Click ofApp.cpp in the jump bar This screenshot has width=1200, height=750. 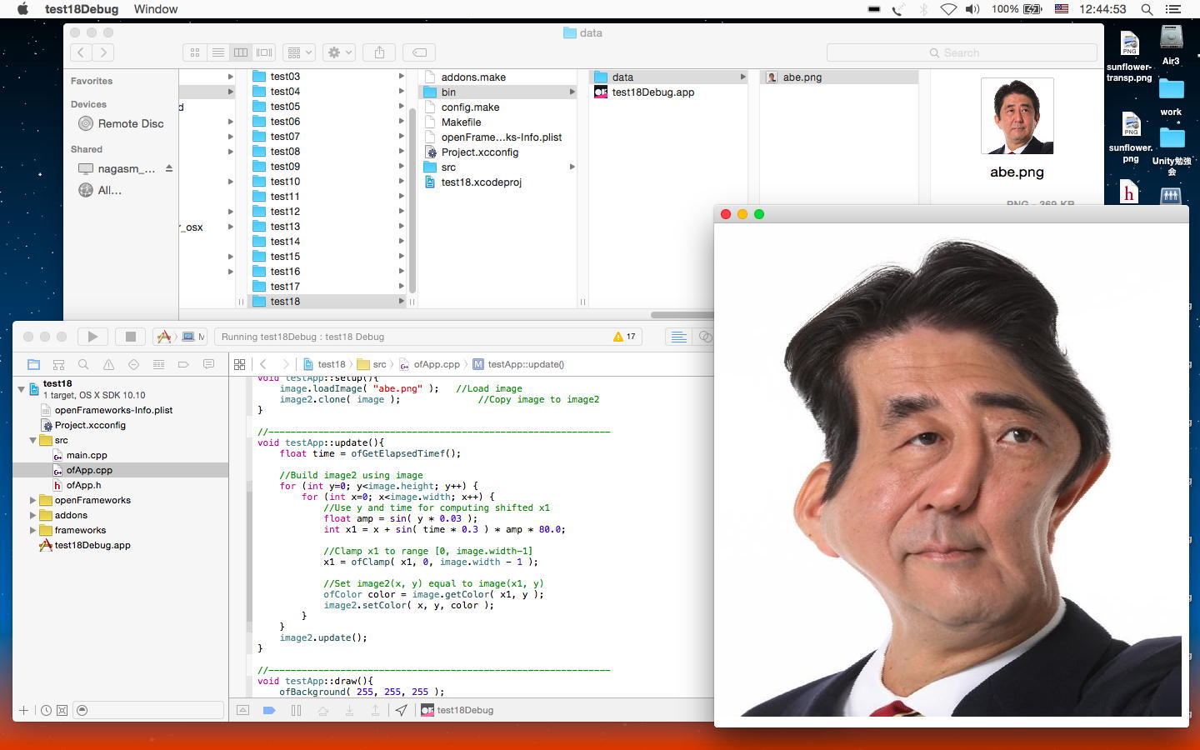click(436, 364)
